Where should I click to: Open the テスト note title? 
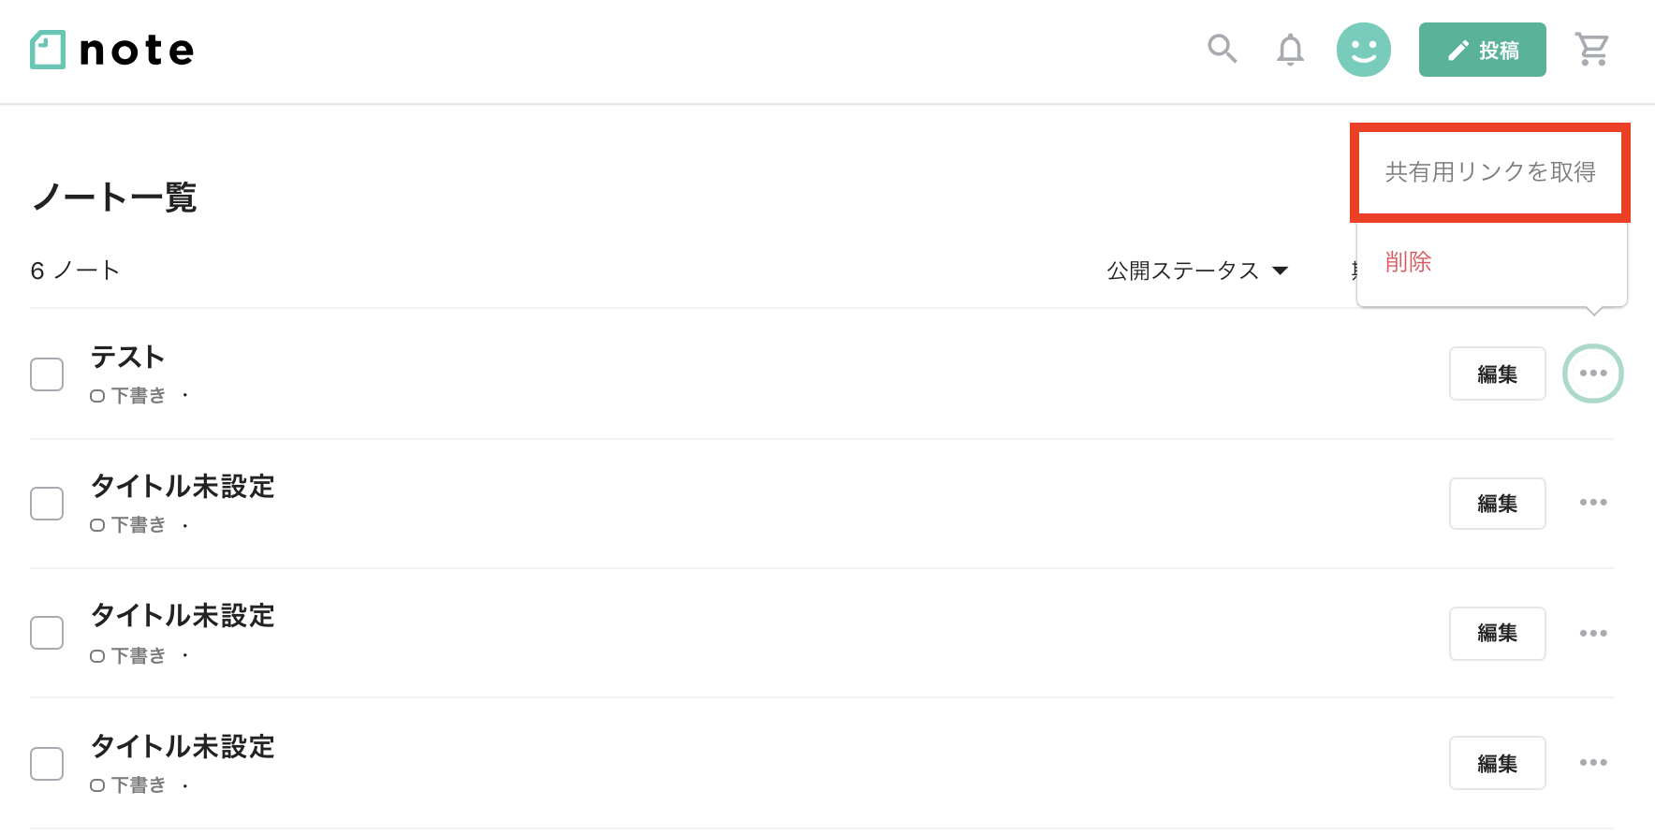[x=127, y=357]
